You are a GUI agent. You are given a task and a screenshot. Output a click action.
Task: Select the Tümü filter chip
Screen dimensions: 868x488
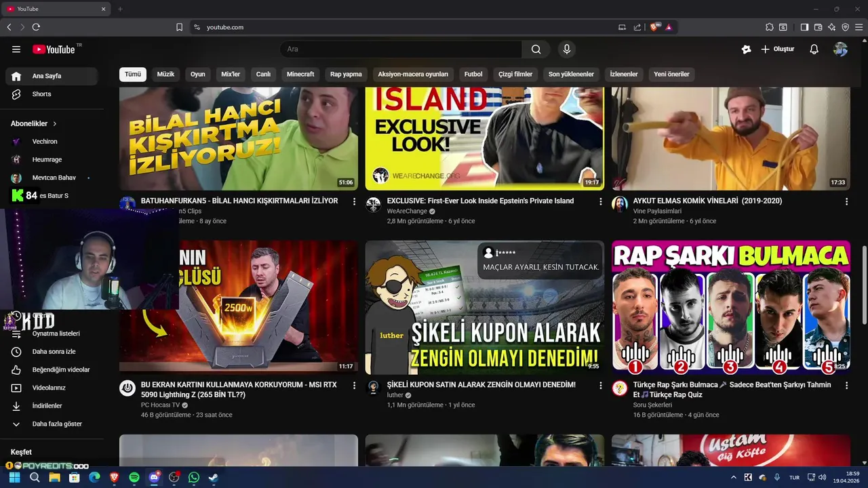[133, 75]
